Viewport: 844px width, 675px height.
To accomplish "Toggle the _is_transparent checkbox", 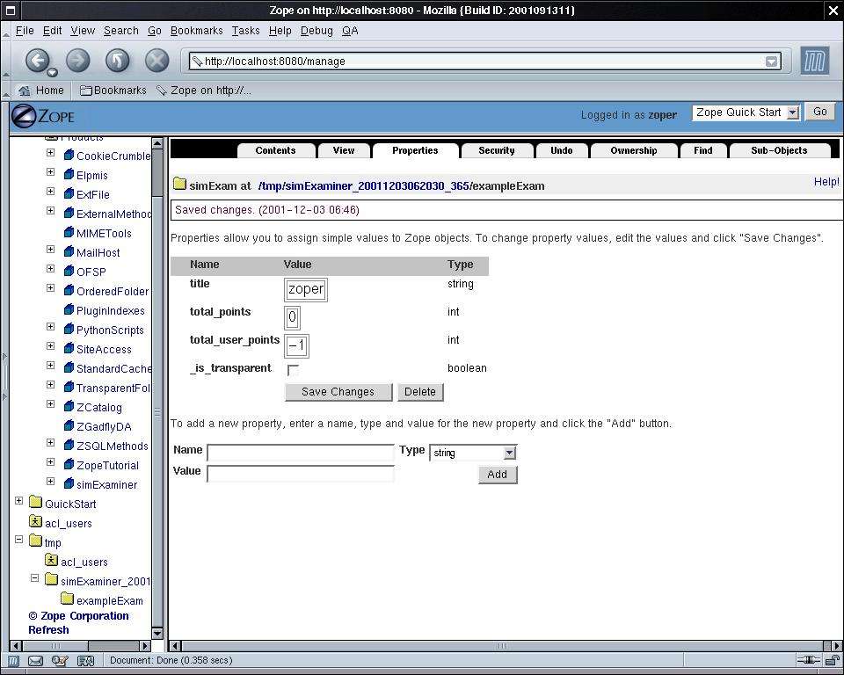I will [x=293, y=370].
